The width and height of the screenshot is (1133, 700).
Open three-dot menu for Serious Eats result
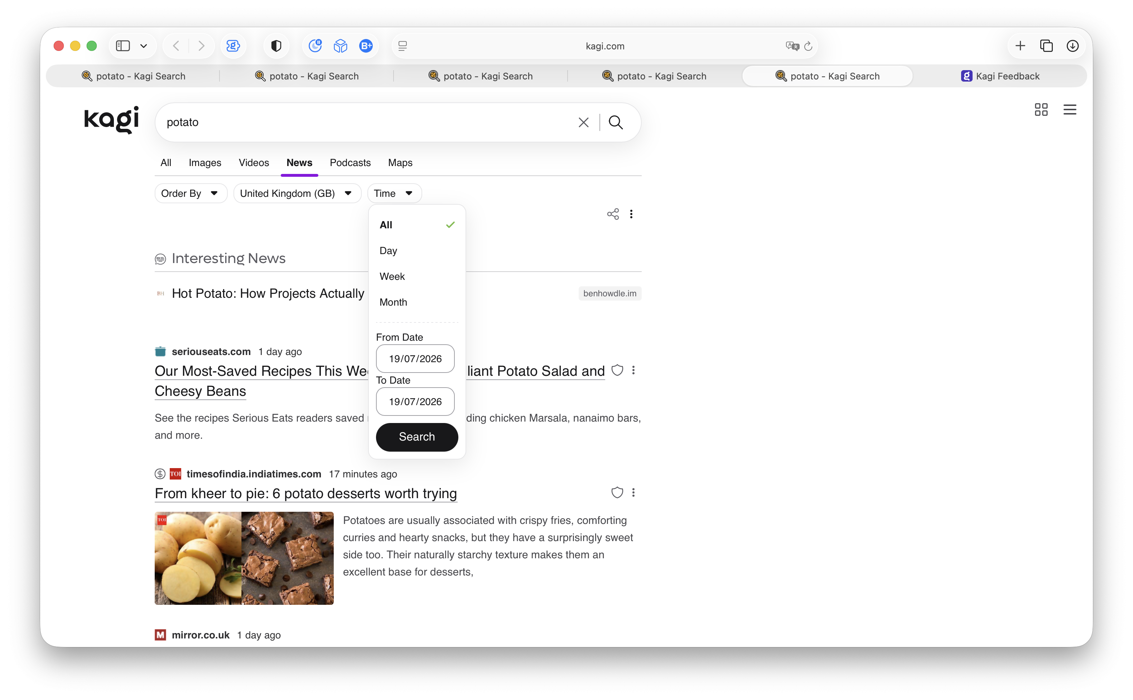click(x=633, y=370)
